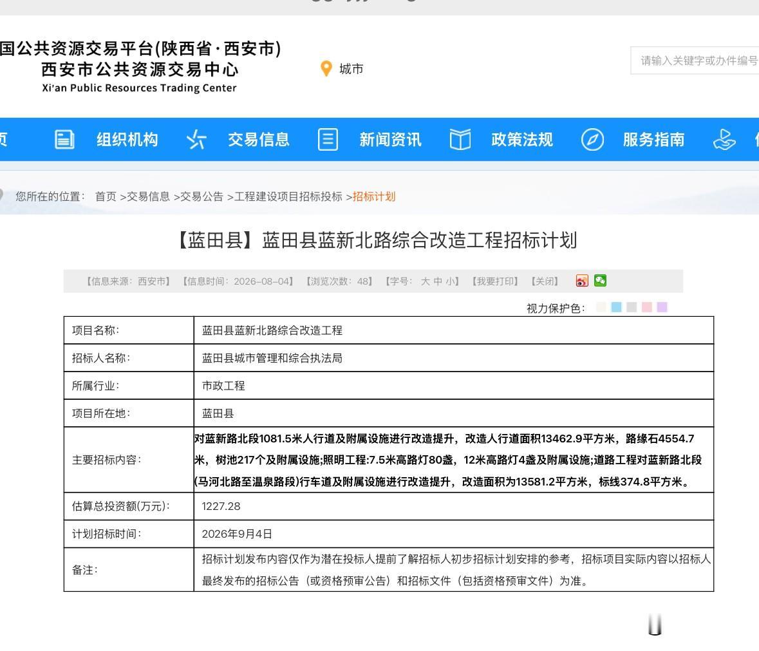
Task: Share via the WeChat icon
Action: (600, 281)
